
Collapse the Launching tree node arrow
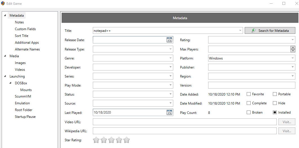(5, 76)
